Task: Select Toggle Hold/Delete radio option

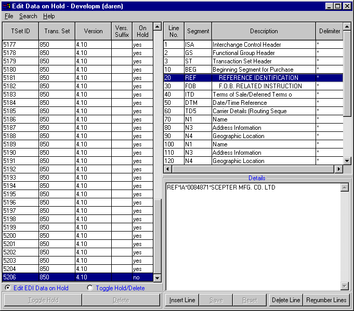Action: [x=90, y=288]
